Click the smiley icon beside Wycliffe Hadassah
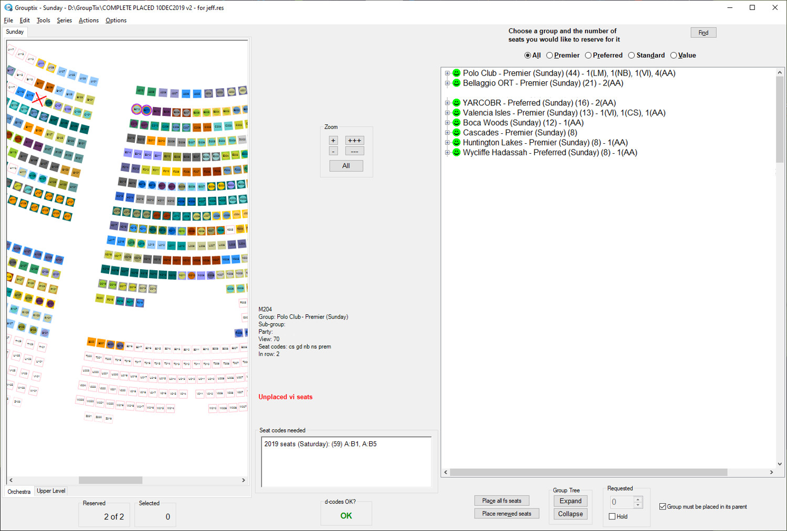The width and height of the screenshot is (787, 531). pyautogui.click(x=456, y=152)
